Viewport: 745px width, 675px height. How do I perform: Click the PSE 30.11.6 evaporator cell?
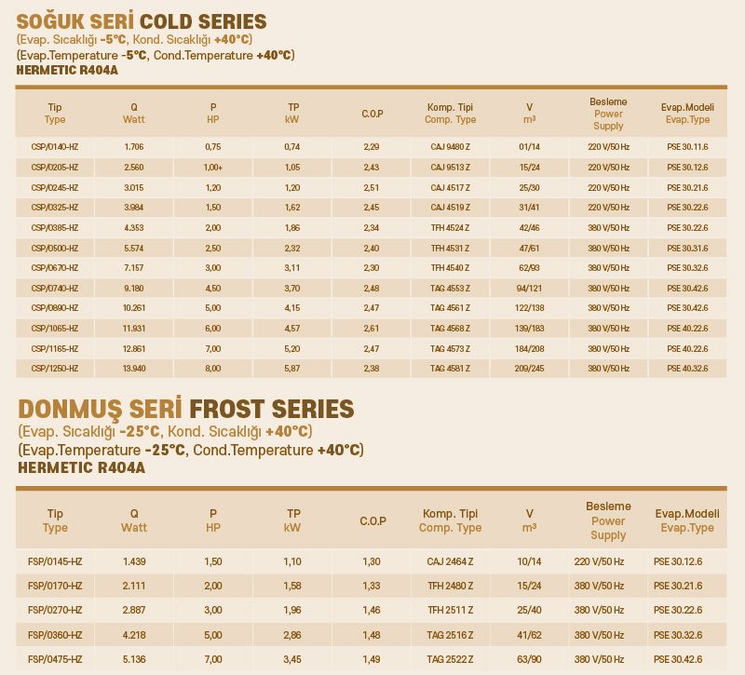click(x=687, y=147)
